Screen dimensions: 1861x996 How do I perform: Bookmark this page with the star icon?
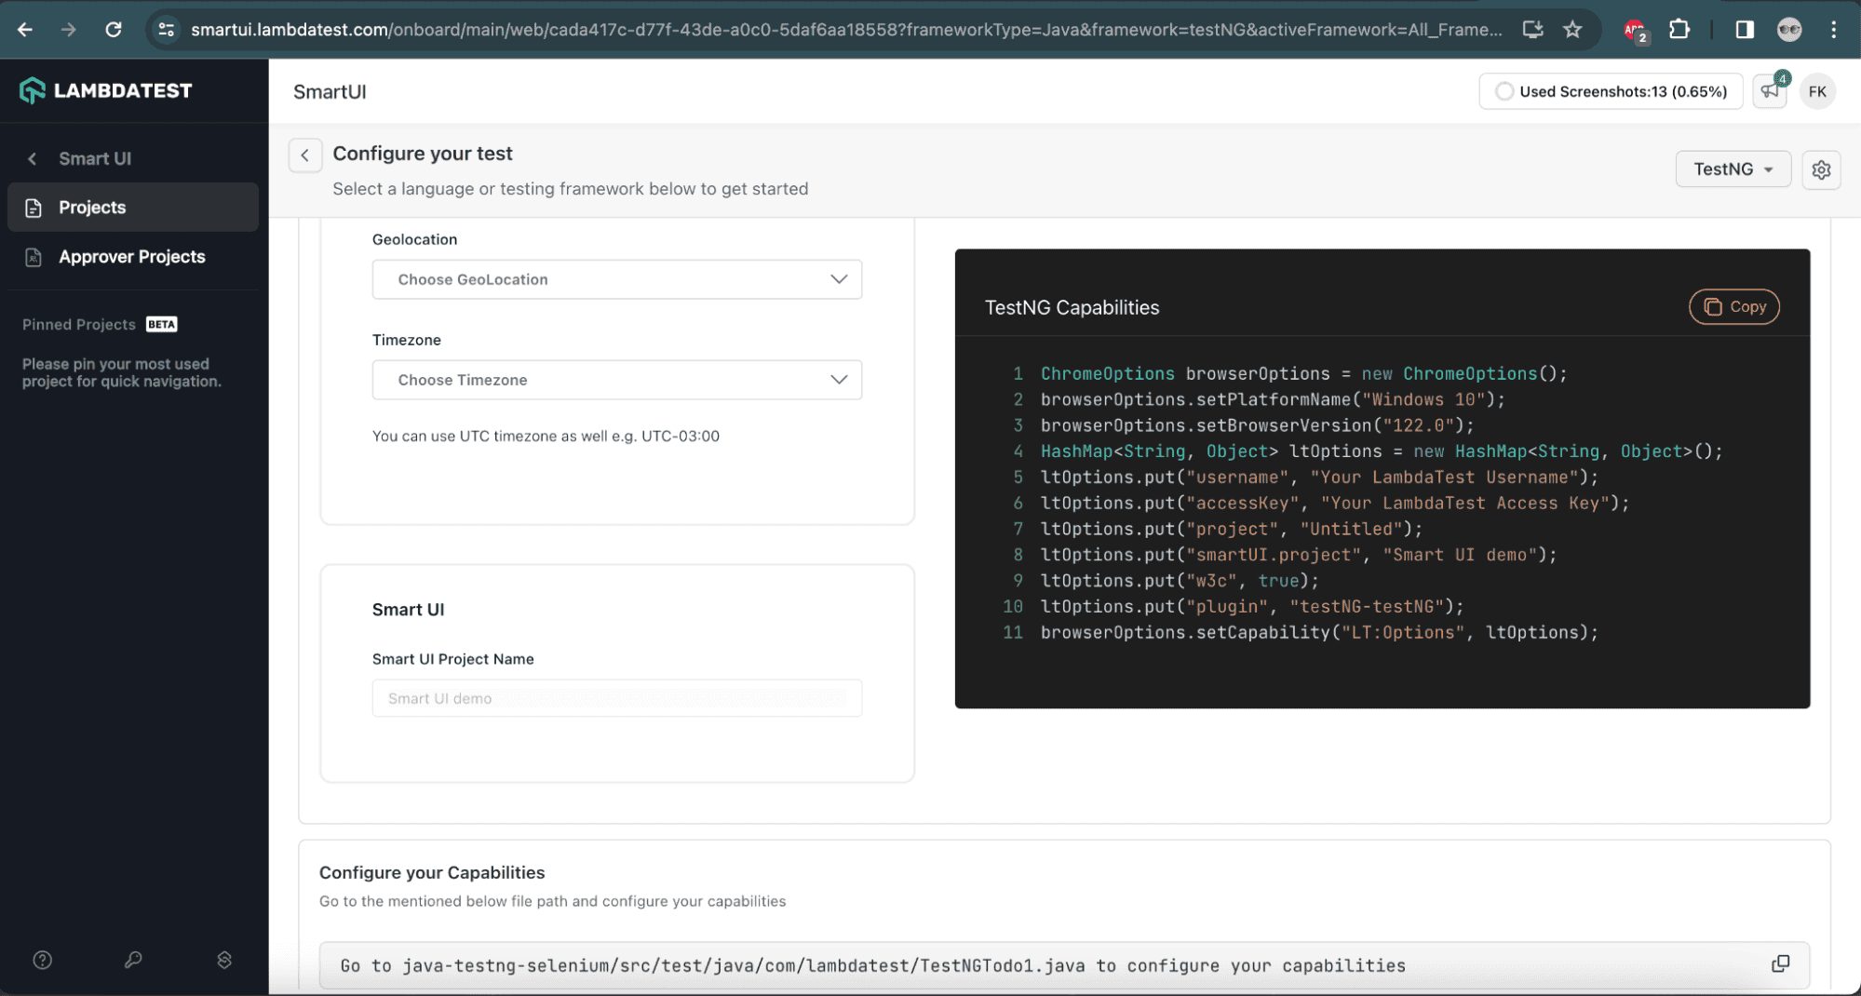(x=1572, y=30)
